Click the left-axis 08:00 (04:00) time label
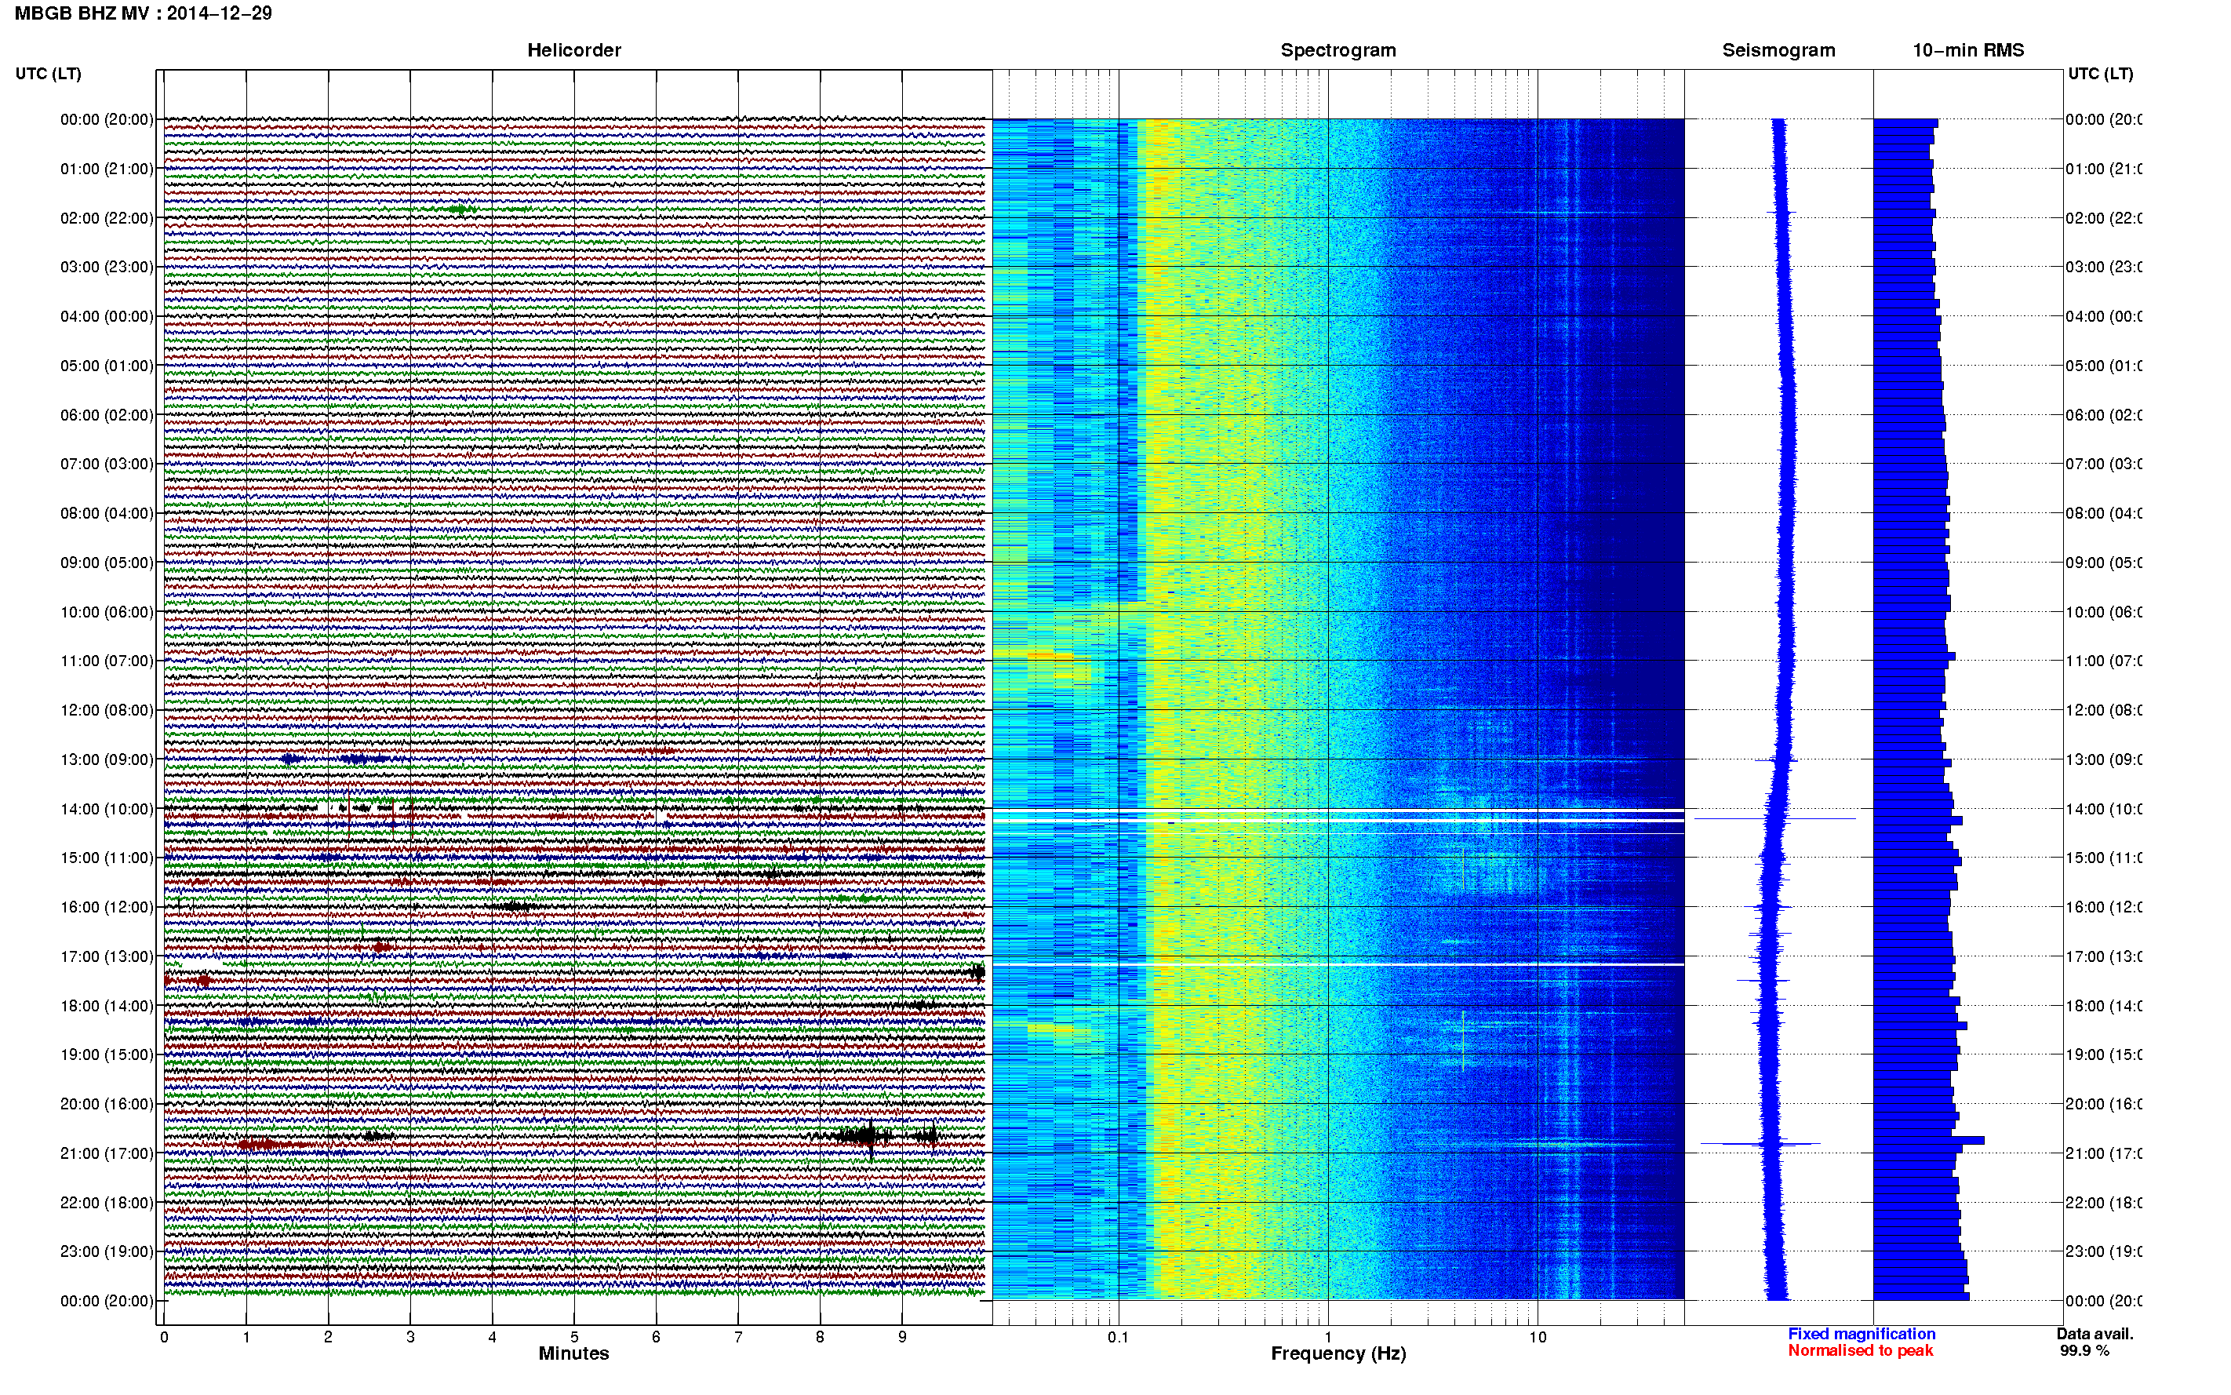 coord(107,513)
